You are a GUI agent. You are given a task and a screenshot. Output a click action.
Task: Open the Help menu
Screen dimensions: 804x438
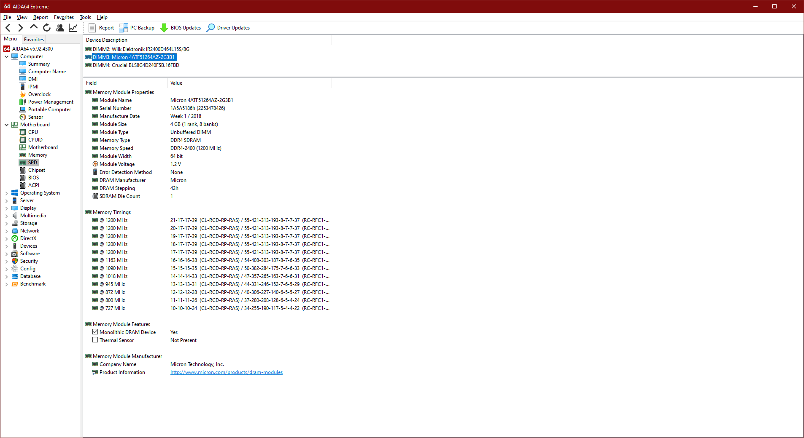102,17
